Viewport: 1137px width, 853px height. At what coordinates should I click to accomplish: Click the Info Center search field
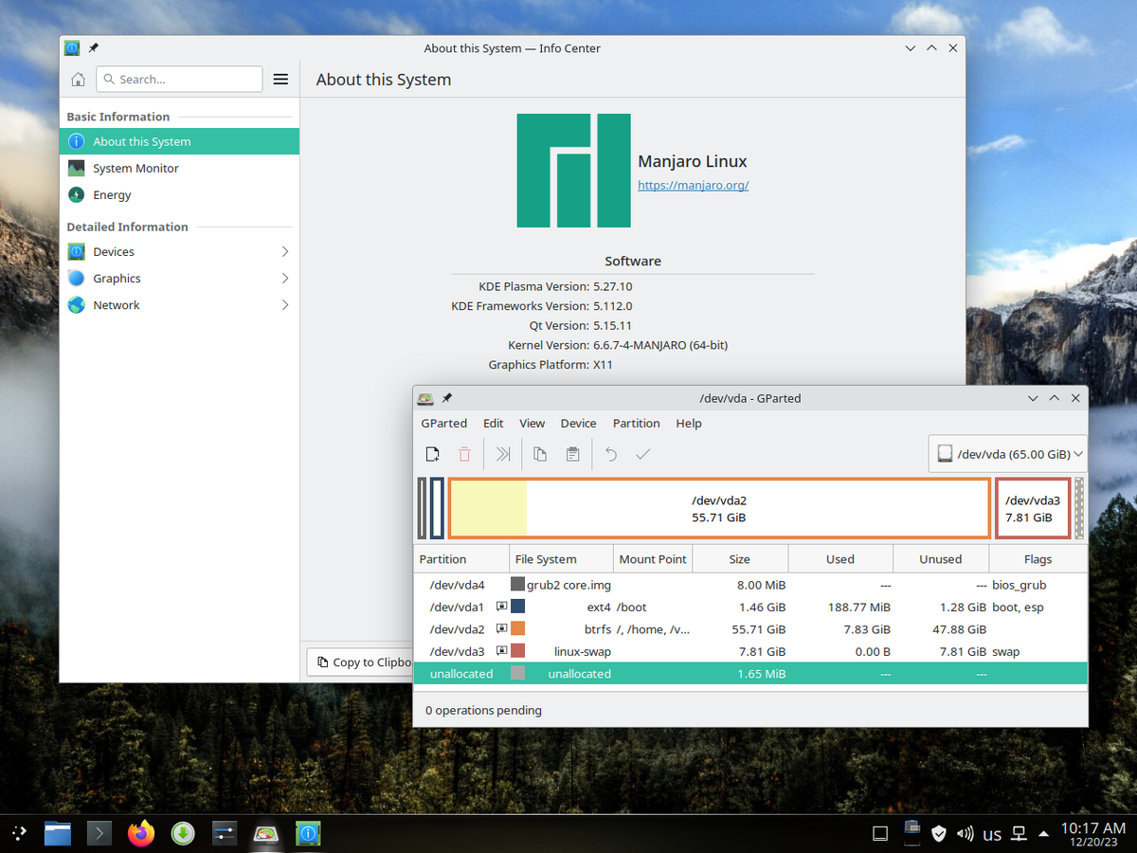pos(179,80)
